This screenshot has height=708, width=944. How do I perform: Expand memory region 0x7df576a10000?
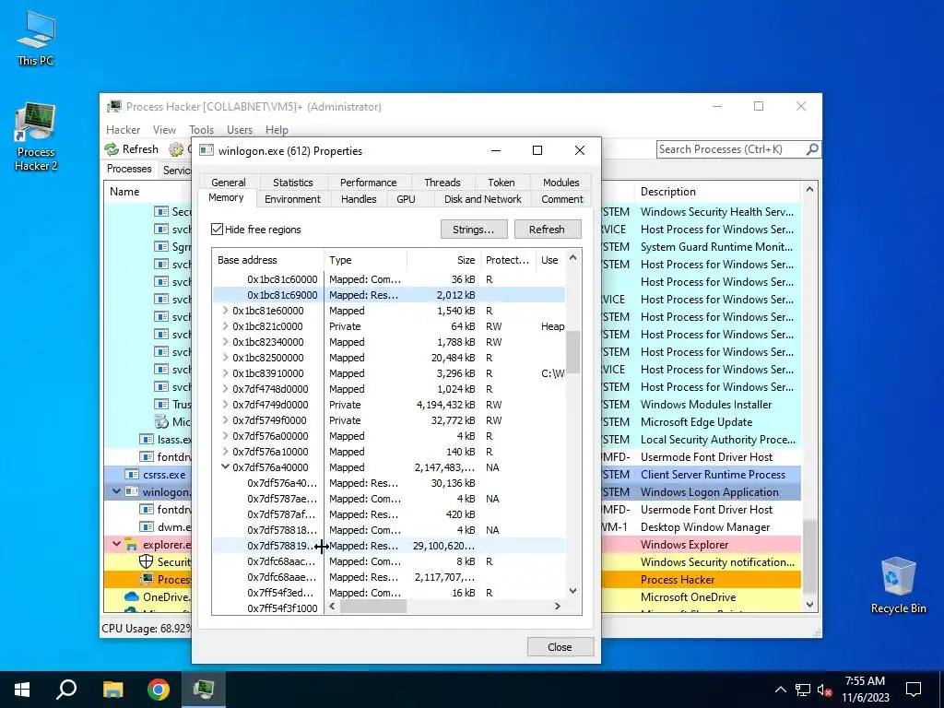(225, 452)
